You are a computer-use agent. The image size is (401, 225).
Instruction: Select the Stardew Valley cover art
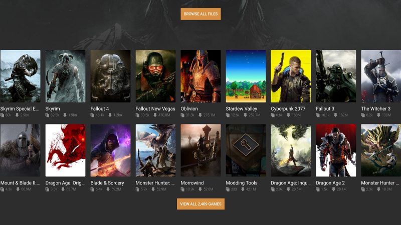click(x=246, y=76)
